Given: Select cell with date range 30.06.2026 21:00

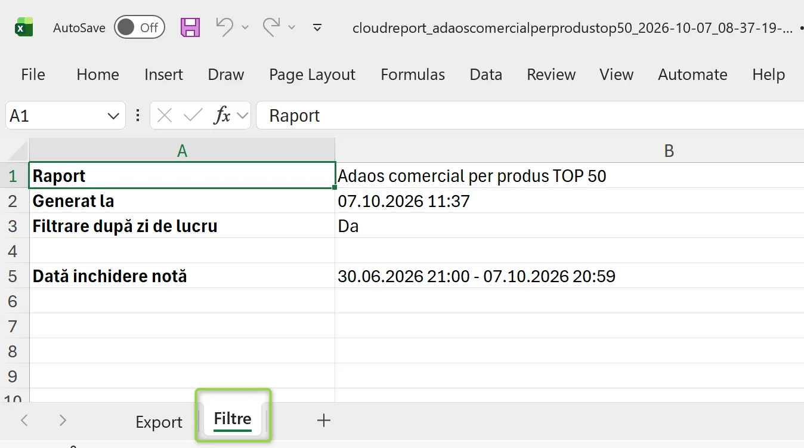Looking at the screenshot, I should pyautogui.click(x=570, y=276).
